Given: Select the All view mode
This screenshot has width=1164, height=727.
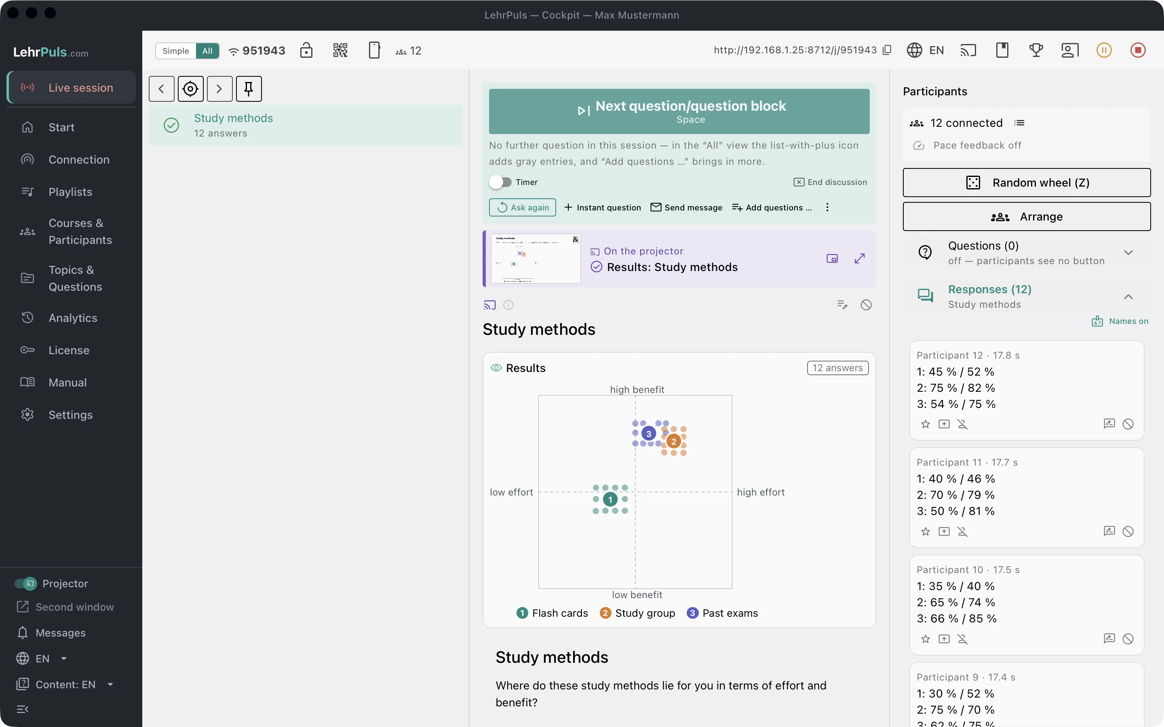Looking at the screenshot, I should pyautogui.click(x=207, y=51).
